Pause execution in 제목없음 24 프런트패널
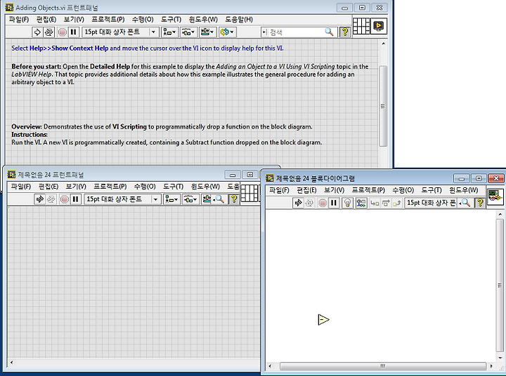Image resolution: width=506 pixels, height=376 pixels. point(75,199)
